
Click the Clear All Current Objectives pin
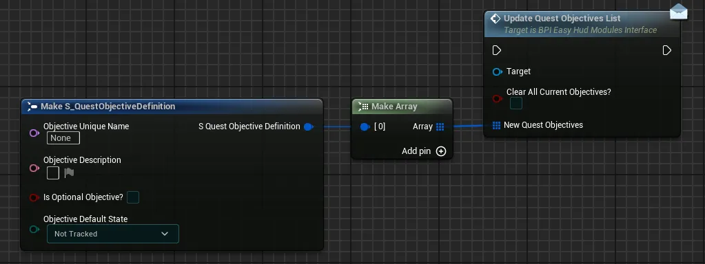point(498,98)
